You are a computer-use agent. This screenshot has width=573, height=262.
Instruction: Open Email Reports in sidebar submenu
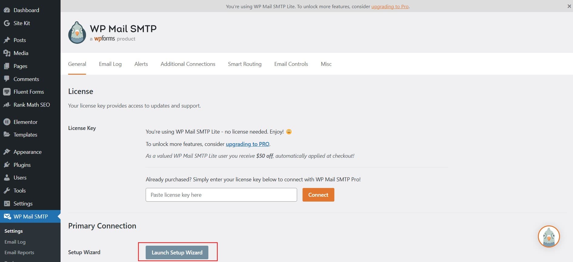coord(19,252)
